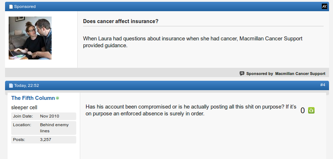Click the sleeper cell user title
The image size is (333, 159).
coord(24,107)
